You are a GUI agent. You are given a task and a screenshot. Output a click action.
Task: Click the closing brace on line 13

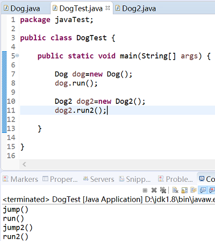click(x=40, y=129)
